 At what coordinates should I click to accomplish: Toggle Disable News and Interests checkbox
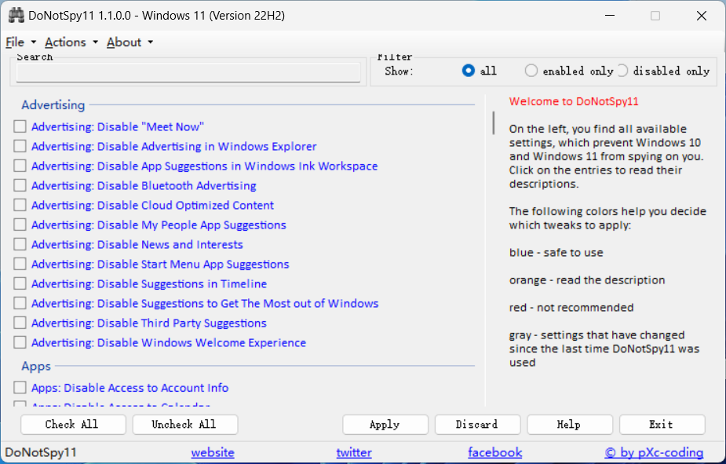20,244
